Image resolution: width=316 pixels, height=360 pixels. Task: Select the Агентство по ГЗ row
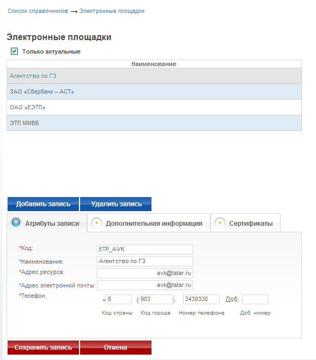coord(154,76)
